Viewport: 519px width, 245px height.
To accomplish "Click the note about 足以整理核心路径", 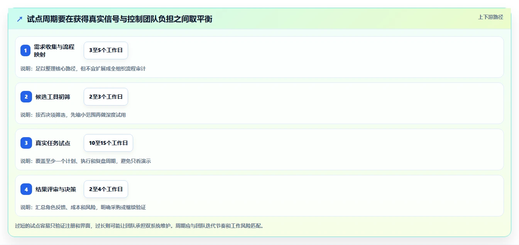I will (x=83, y=69).
